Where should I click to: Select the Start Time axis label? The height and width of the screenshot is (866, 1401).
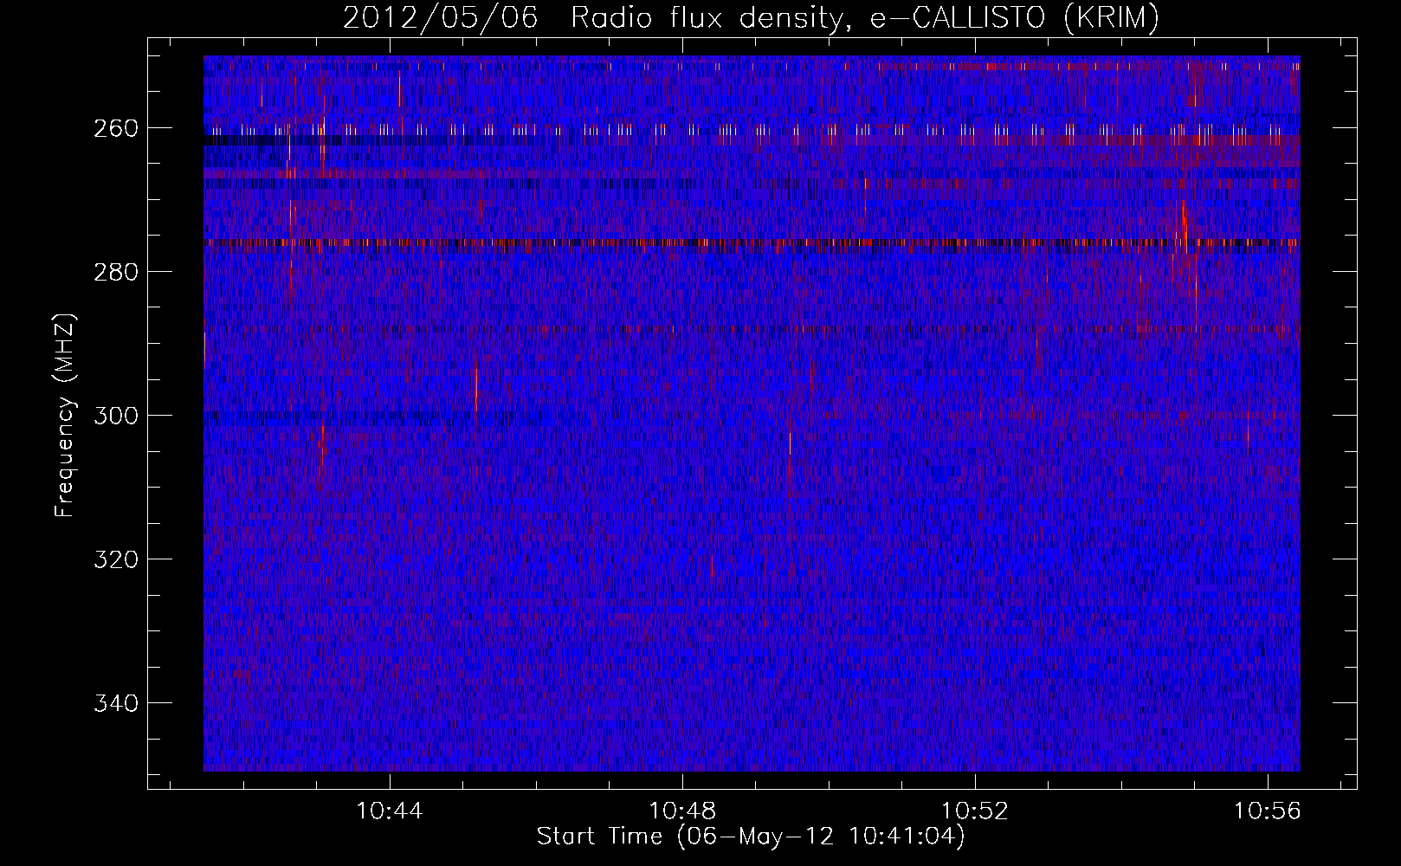coord(751,837)
